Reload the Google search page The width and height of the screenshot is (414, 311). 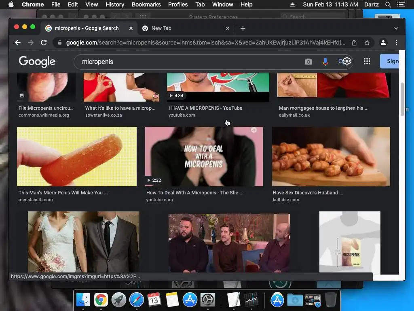point(44,43)
